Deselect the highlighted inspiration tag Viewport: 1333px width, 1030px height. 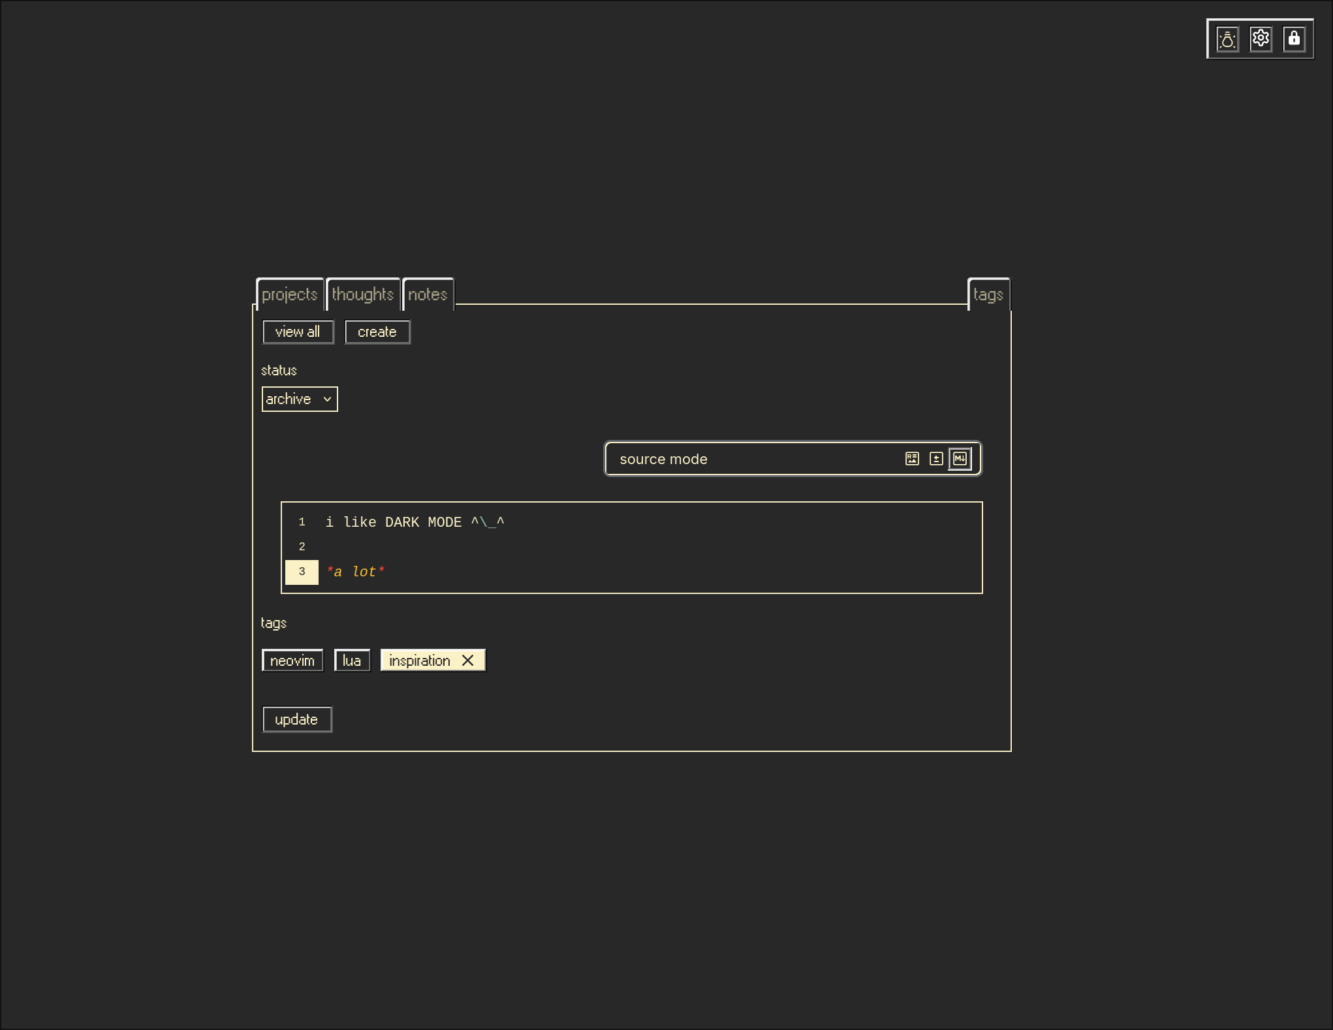click(x=419, y=661)
